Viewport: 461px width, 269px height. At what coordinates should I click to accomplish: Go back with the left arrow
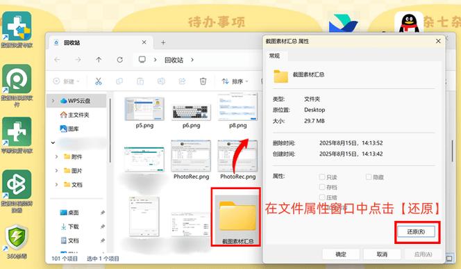57,60
